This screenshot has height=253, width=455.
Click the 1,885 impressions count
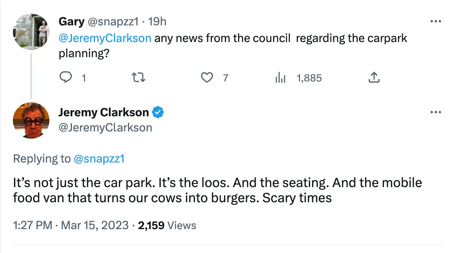[x=309, y=78]
